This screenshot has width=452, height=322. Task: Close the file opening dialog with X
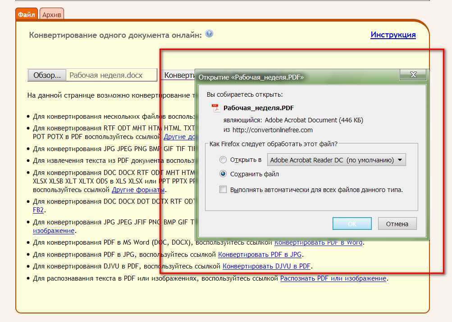pyautogui.click(x=413, y=75)
